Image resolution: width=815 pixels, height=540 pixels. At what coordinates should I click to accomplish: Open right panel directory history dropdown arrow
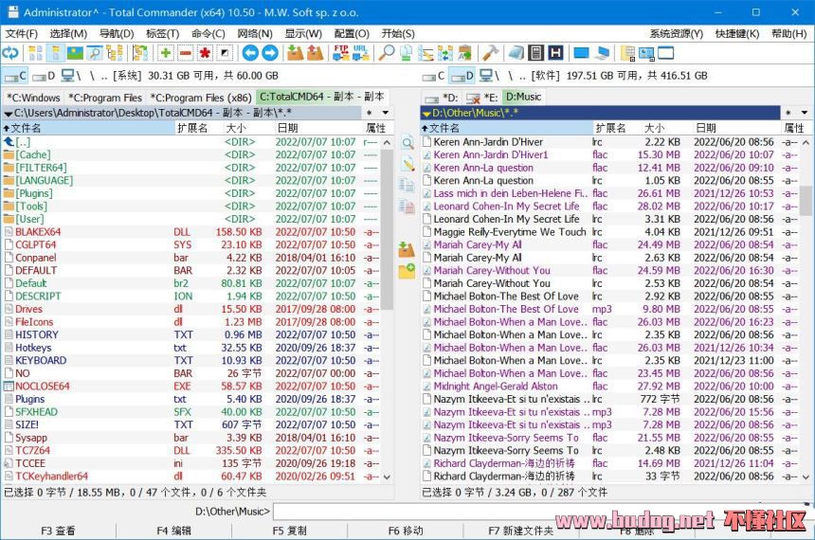805,114
